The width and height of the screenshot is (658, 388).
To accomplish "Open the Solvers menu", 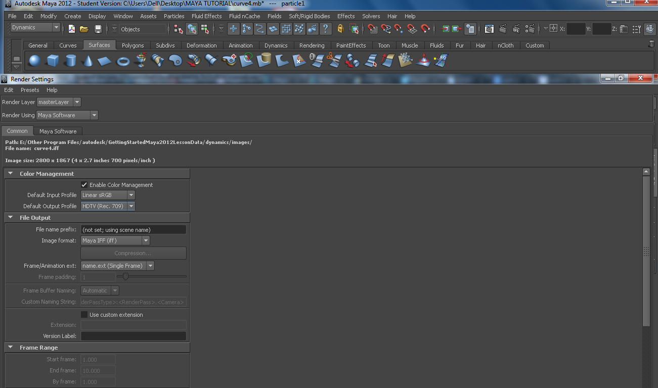I will point(371,16).
